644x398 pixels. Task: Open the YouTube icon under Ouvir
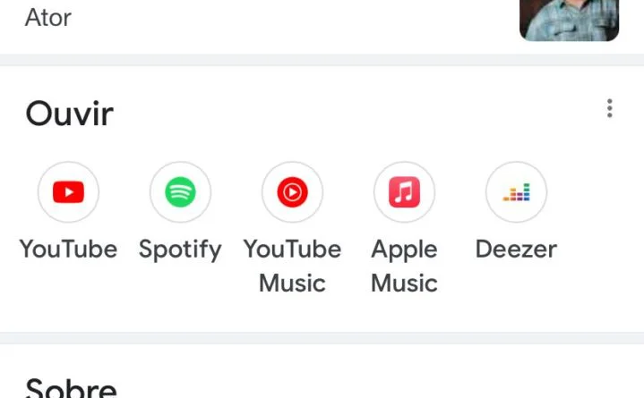pos(68,191)
